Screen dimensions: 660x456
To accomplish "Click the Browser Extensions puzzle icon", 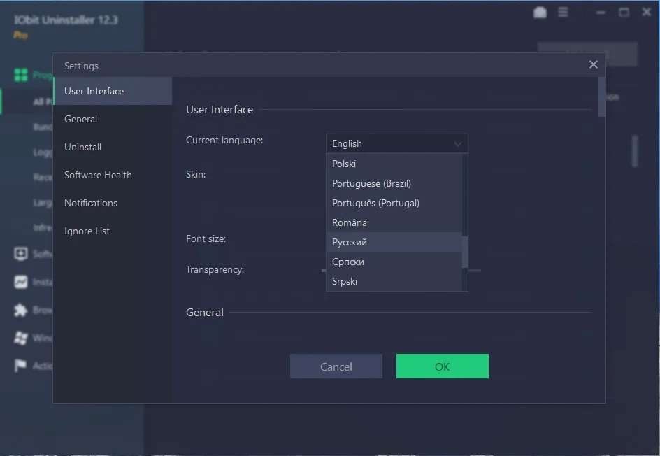I will (21, 311).
